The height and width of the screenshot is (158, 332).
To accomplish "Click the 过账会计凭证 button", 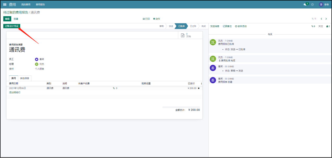I will pyautogui.click(x=11, y=26).
